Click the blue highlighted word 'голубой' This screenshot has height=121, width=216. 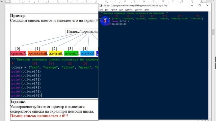pos(87,53)
